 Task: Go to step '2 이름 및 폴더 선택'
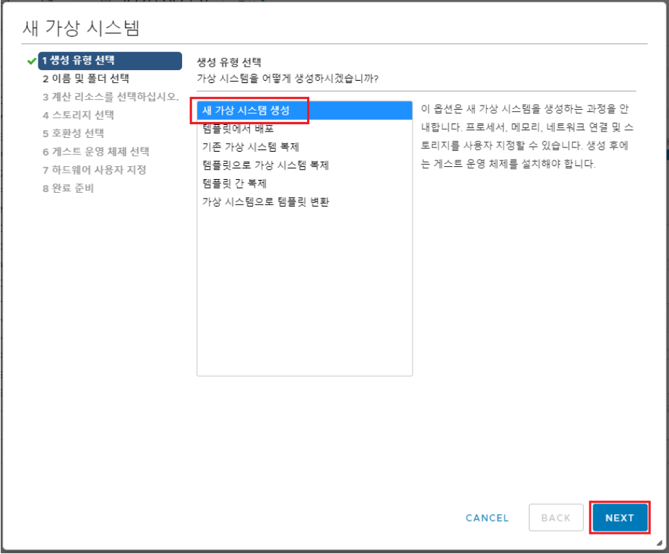point(86,79)
